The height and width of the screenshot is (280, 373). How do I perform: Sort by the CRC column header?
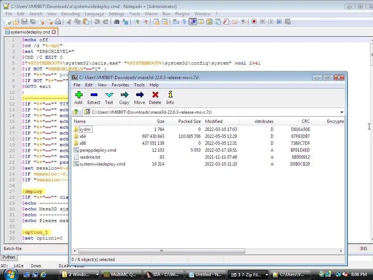click(x=294, y=121)
